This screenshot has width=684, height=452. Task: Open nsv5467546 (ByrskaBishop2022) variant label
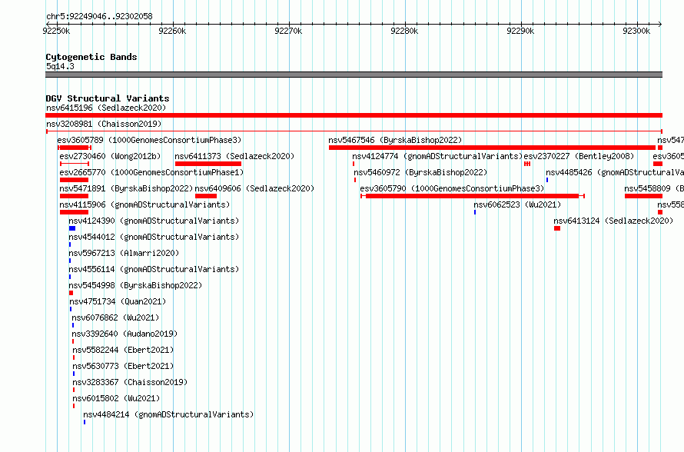click(x=395, y=140)
